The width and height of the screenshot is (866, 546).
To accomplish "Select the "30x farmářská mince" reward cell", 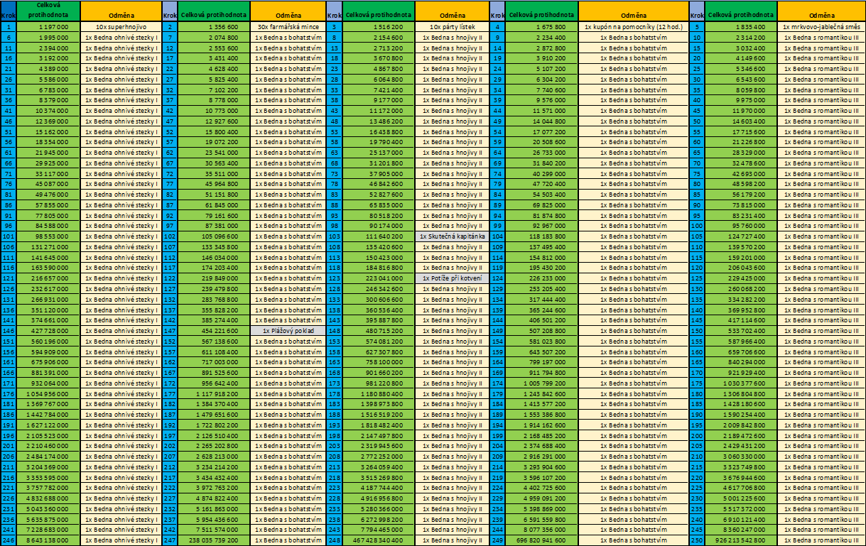I will point(287,26).
